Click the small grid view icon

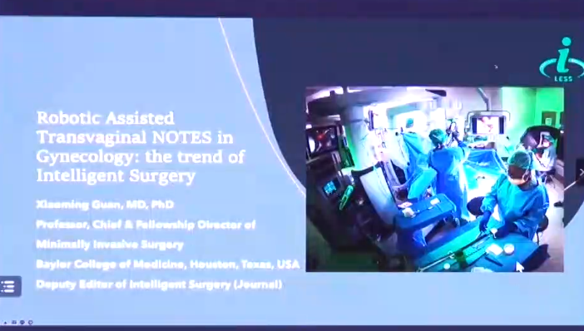point(14,323)
